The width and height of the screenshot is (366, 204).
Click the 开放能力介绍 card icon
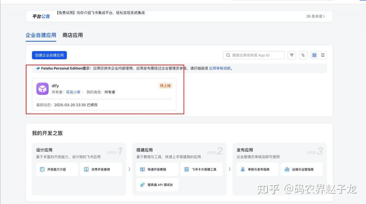point(42,169)
